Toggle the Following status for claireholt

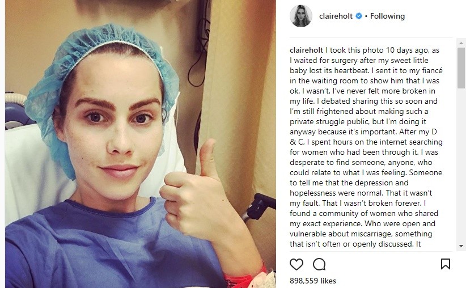(387, 16)
